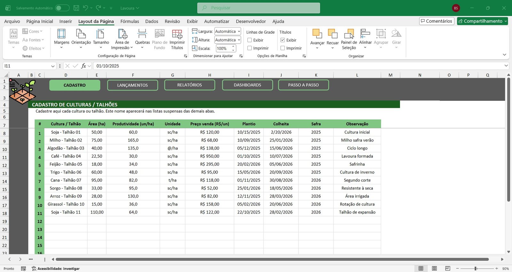Go to the LANÇAMENTOS sheet button
The width and height of the screenshot is (512, 272).
pyautogui.click(x=132, y=85)
